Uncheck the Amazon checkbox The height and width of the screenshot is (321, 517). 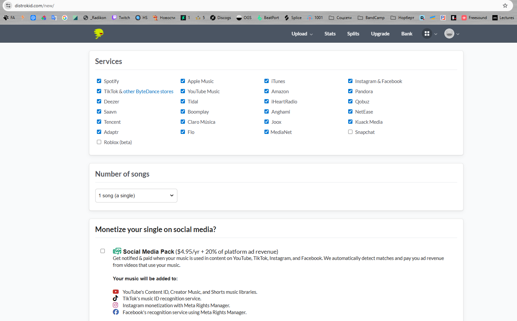266,91
